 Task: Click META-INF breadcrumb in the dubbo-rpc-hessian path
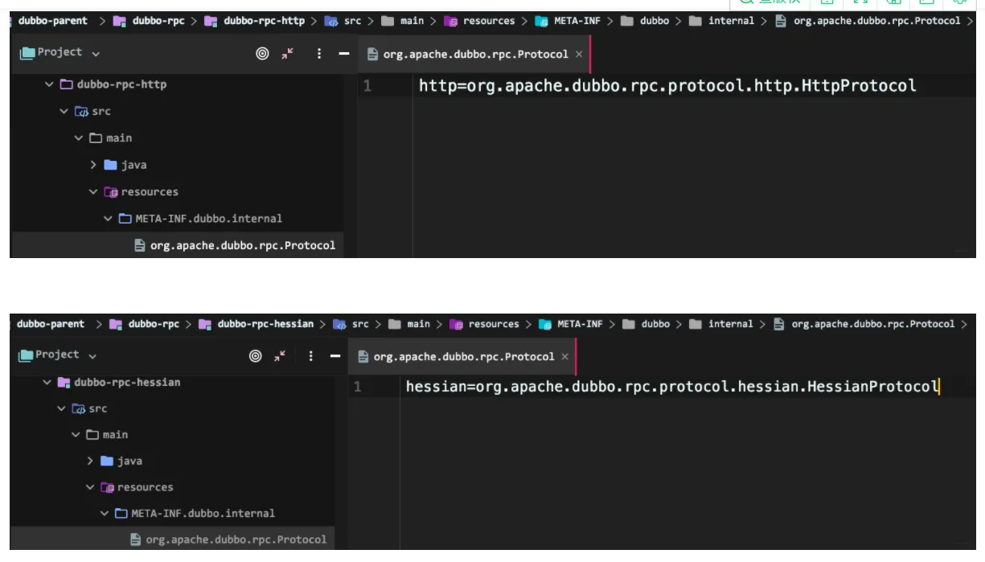tap(570, 324)
